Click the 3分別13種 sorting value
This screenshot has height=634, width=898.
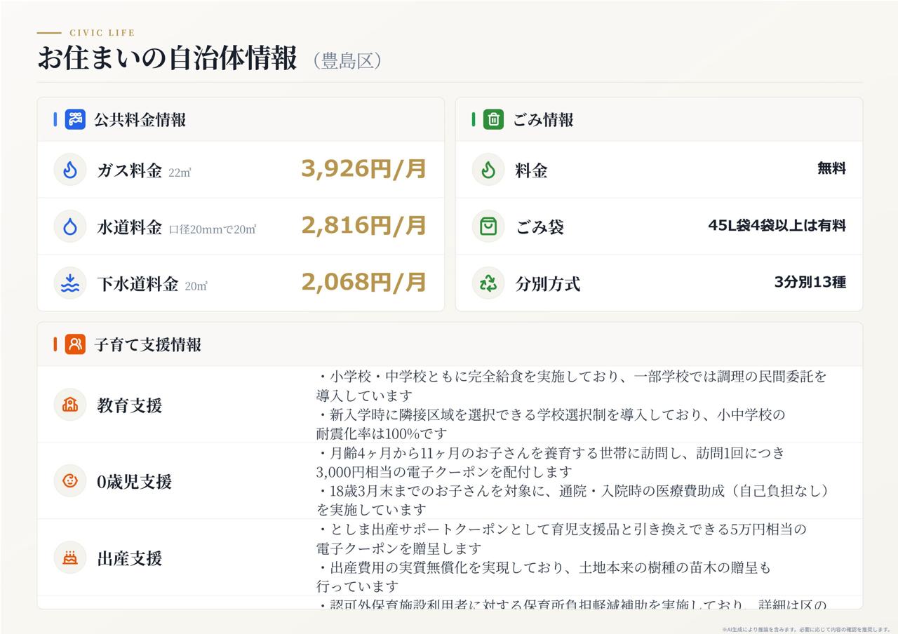(x=810, y=283)
